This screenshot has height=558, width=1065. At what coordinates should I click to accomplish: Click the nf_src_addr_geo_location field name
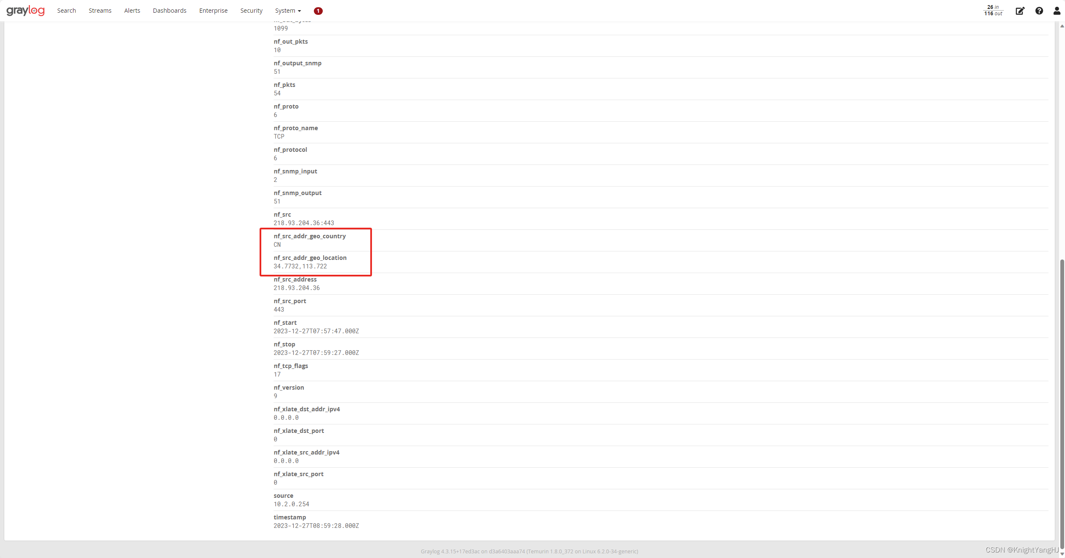point(310,258)
